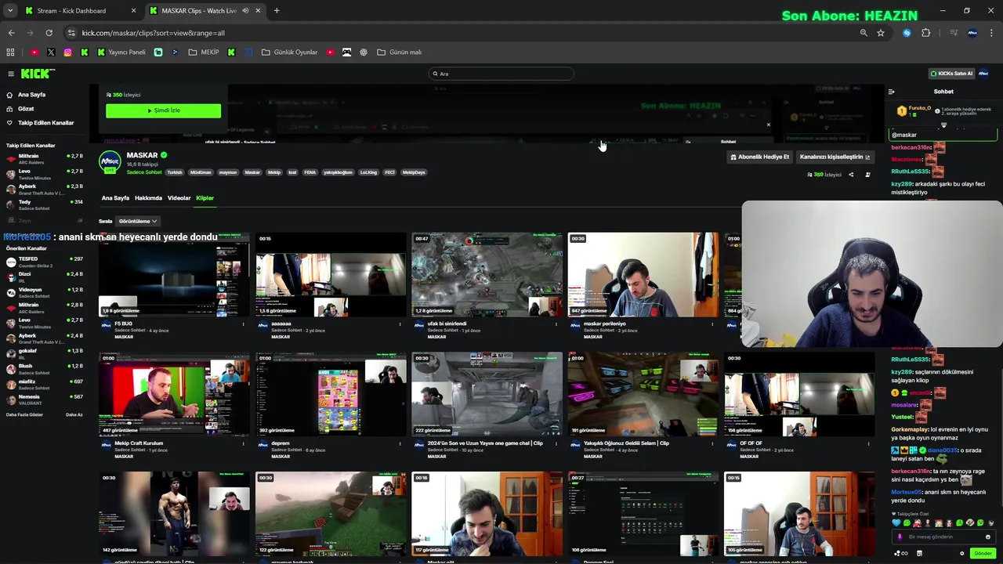Screen dimensions: 1003x564
Task: Open the Mekip Craft Kurulum clip
Action: click(x=174, y=394)
